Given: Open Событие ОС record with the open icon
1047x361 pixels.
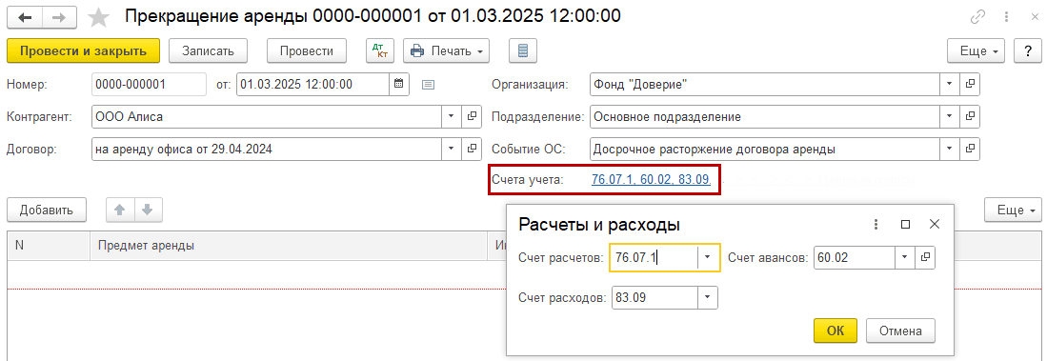Looking at the screenshot, I should pos(970,149).
